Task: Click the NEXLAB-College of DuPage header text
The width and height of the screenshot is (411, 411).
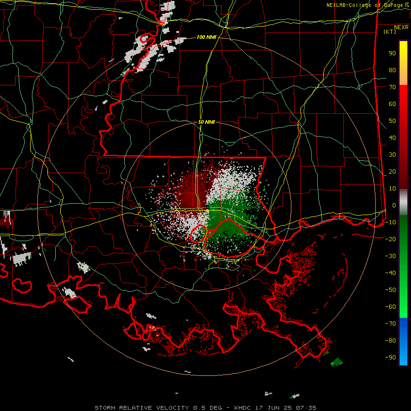Action: [367, 5]
